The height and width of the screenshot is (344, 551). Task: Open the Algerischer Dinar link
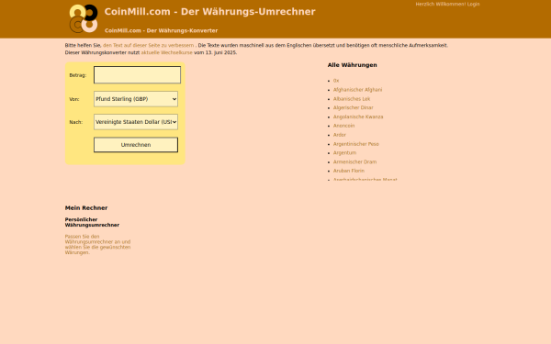354,107
